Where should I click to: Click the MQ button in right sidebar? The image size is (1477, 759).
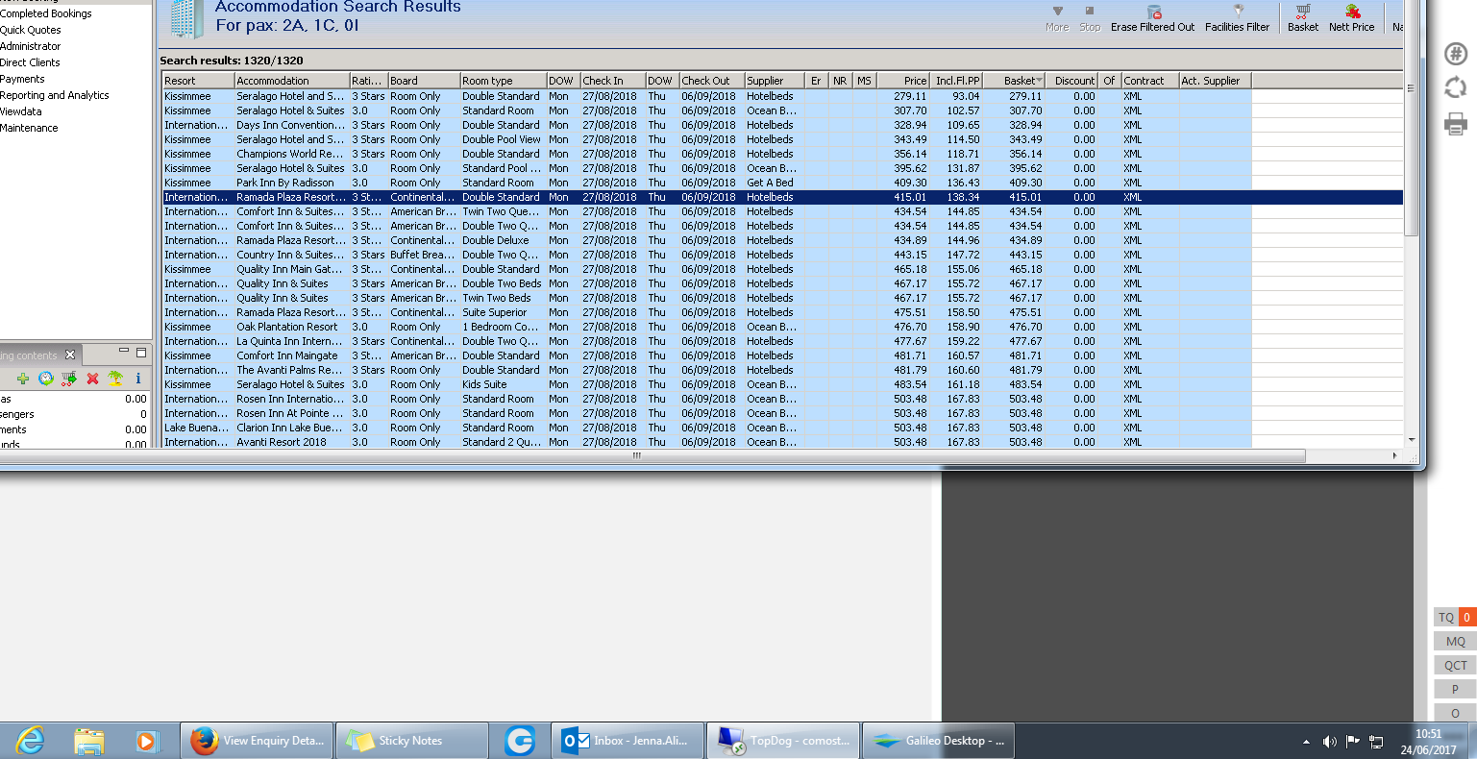point(1456,641)
